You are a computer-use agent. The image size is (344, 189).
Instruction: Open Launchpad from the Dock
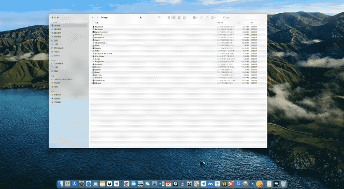(67, 184)
